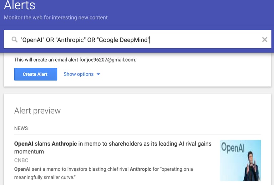The image size is (274, 185).
Task: Click 'Monitor the web for interesting new content'
Action: 56,18
